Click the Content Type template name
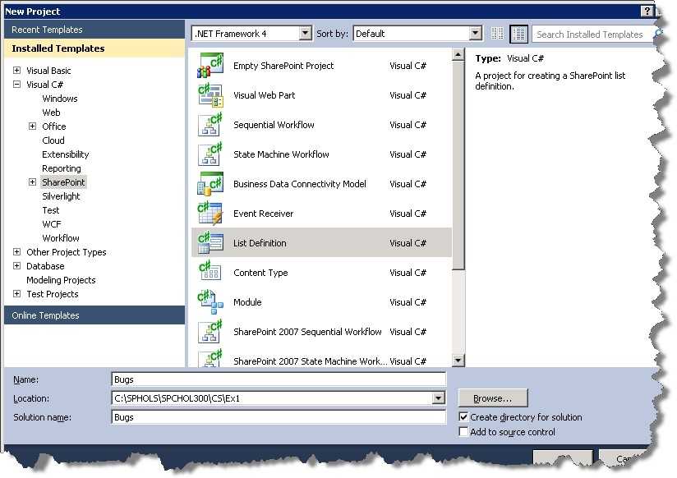 260,273
